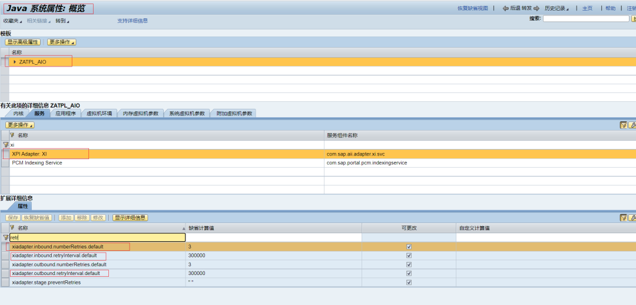Viewport: 636px width, 305px height.
Task: Click the properties name filter field containing retr
Action: (97, 237)
